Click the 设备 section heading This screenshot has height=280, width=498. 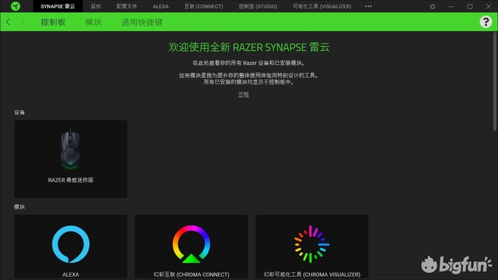point(20,112)
